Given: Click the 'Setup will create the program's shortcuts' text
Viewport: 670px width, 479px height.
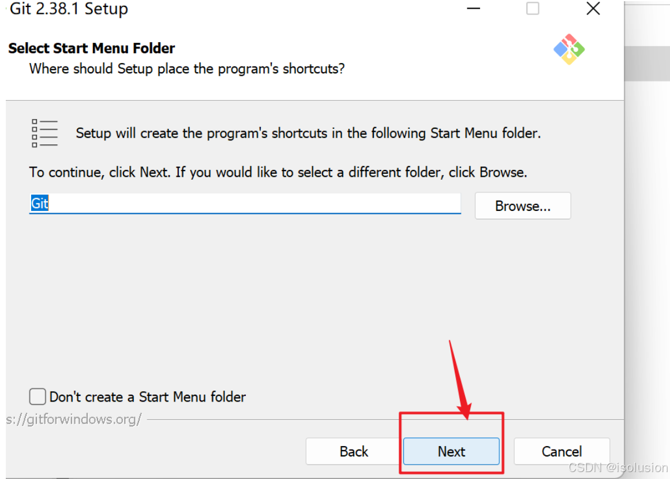Looking at the screenshot, I should point(308,133).
